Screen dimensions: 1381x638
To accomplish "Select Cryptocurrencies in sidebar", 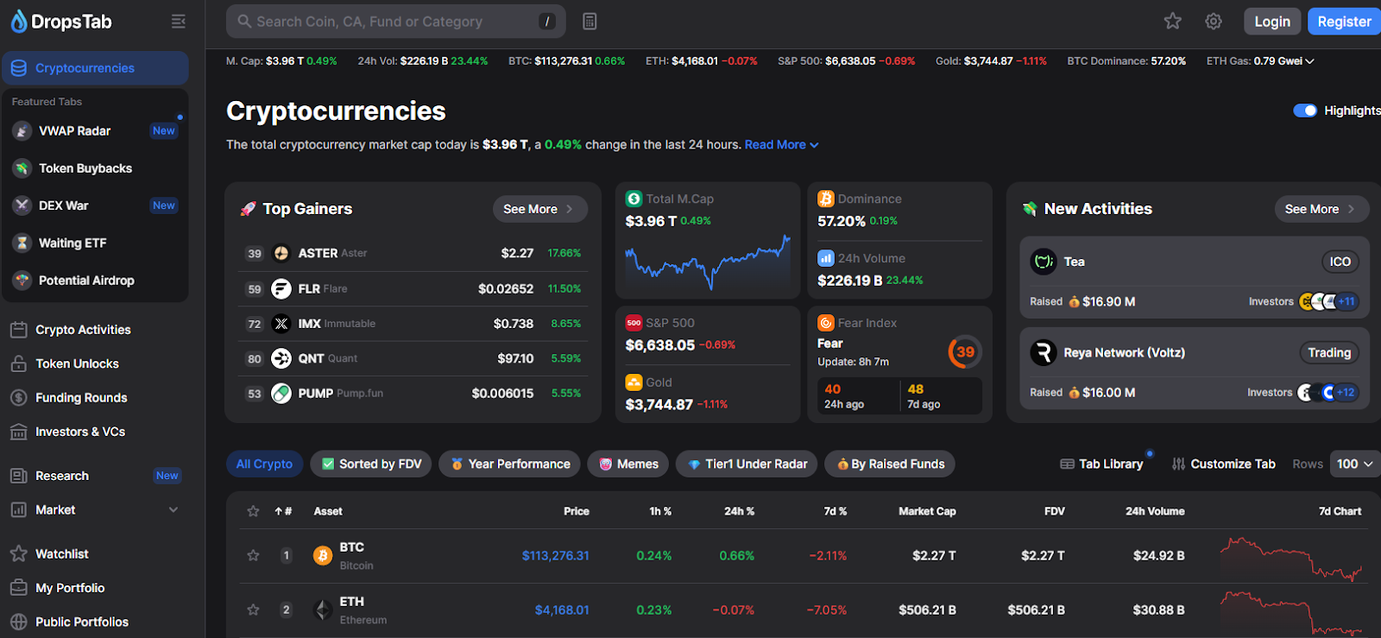I will point(95,68).
